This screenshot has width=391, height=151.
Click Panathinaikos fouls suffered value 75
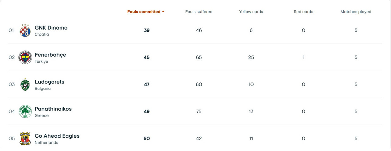coord(199,111)
